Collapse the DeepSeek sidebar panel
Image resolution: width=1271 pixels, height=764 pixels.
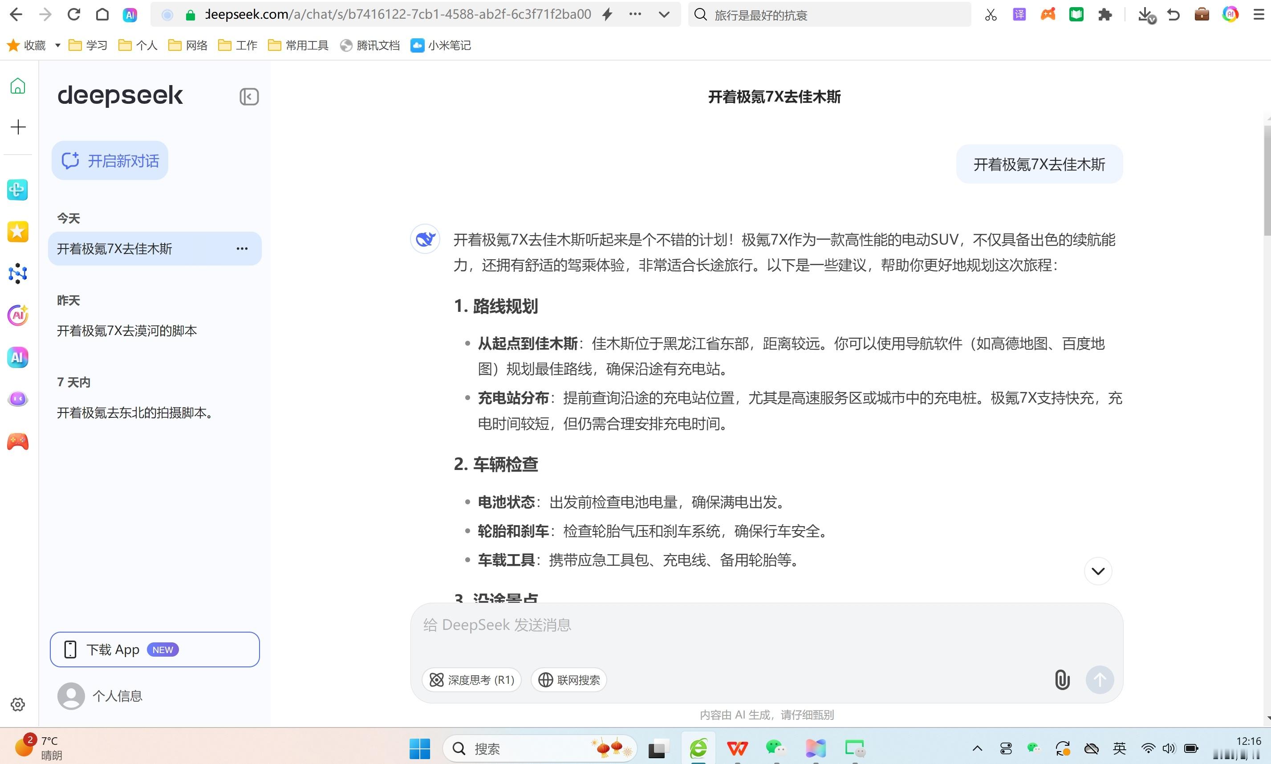coord(249,97)
